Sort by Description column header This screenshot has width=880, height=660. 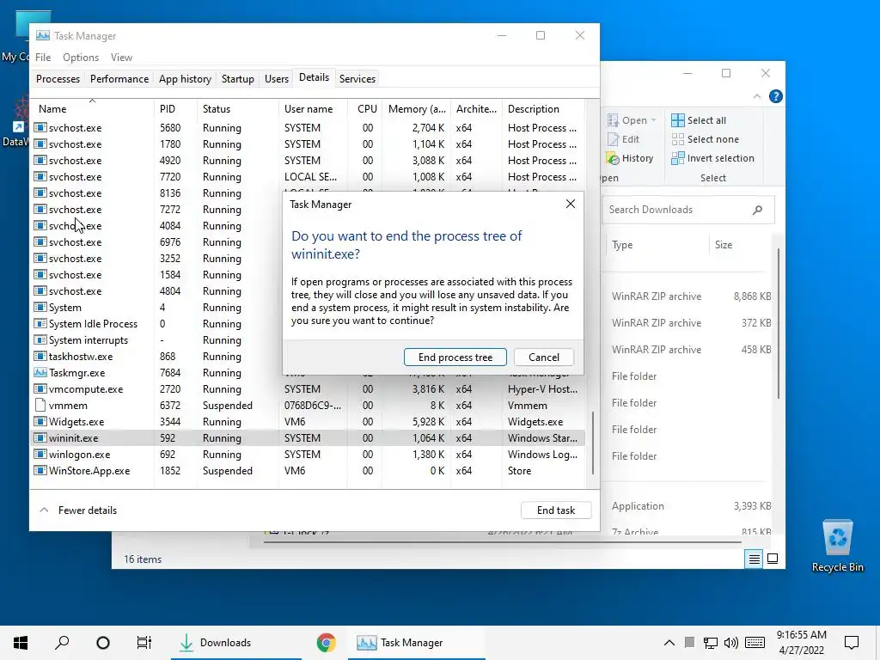point(543,109)
